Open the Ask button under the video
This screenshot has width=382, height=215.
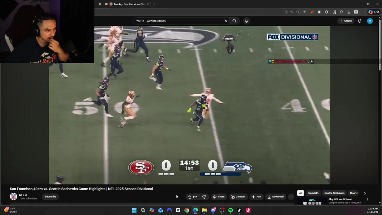point(256,197)
